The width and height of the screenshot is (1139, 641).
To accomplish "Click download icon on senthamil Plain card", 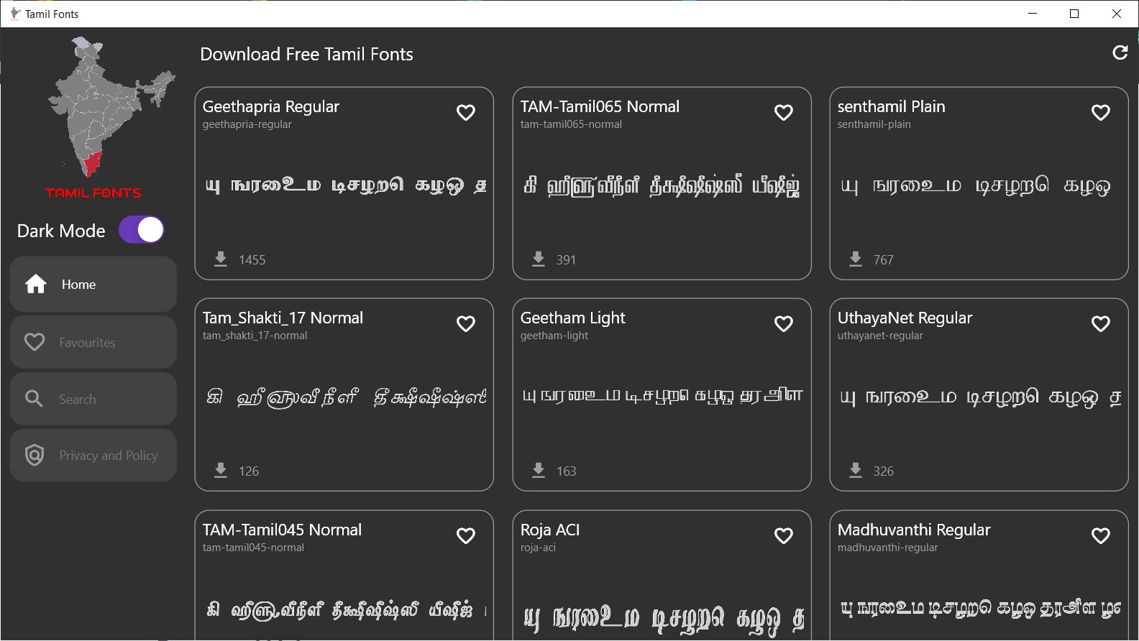I will coord(856,259).
